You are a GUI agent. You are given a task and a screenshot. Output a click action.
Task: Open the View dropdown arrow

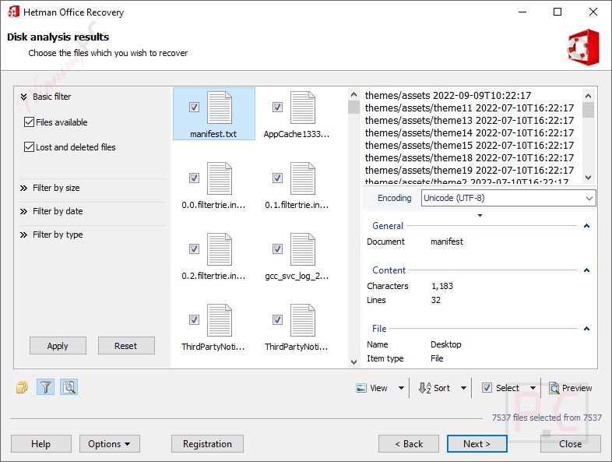coord(401,388)
